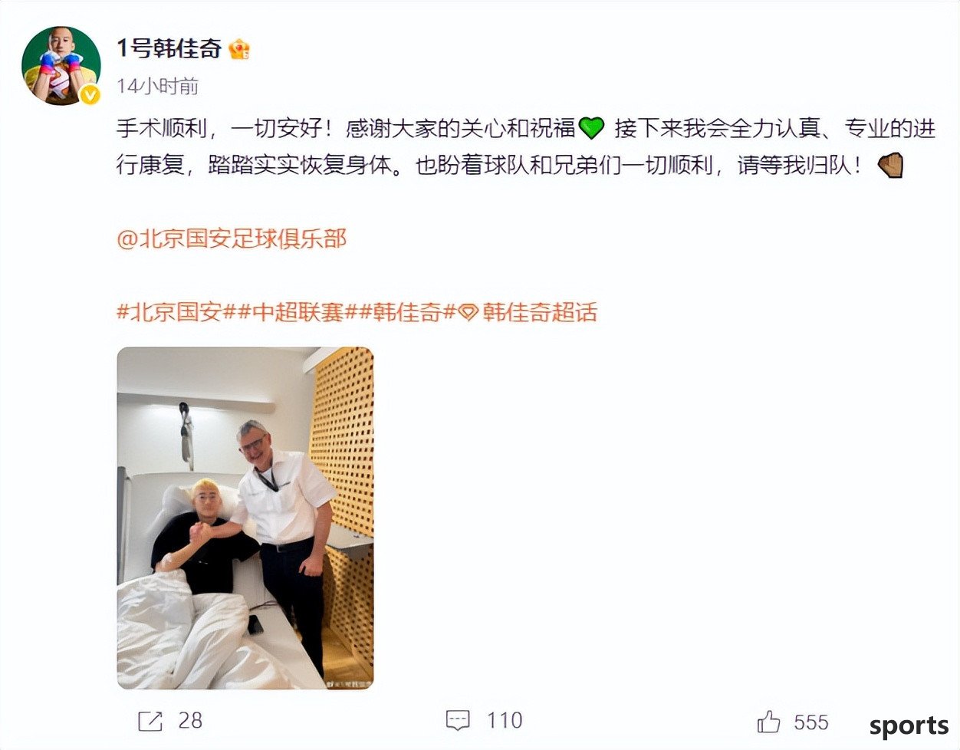This screenshot has height=750, width=960.
Task: Open the 1号韩佳奇 profile avatar
Action: pyautogui.click(x=61, y=65)
